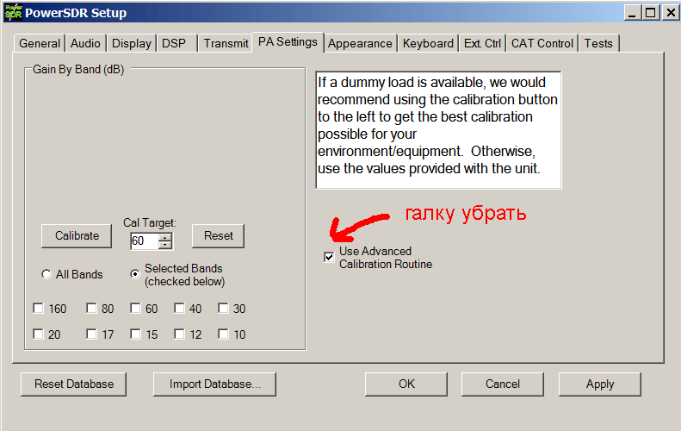Open the Transmit tab
Image resolution: width=681 pixels, height=431 pixels.
tap(226, 43)
